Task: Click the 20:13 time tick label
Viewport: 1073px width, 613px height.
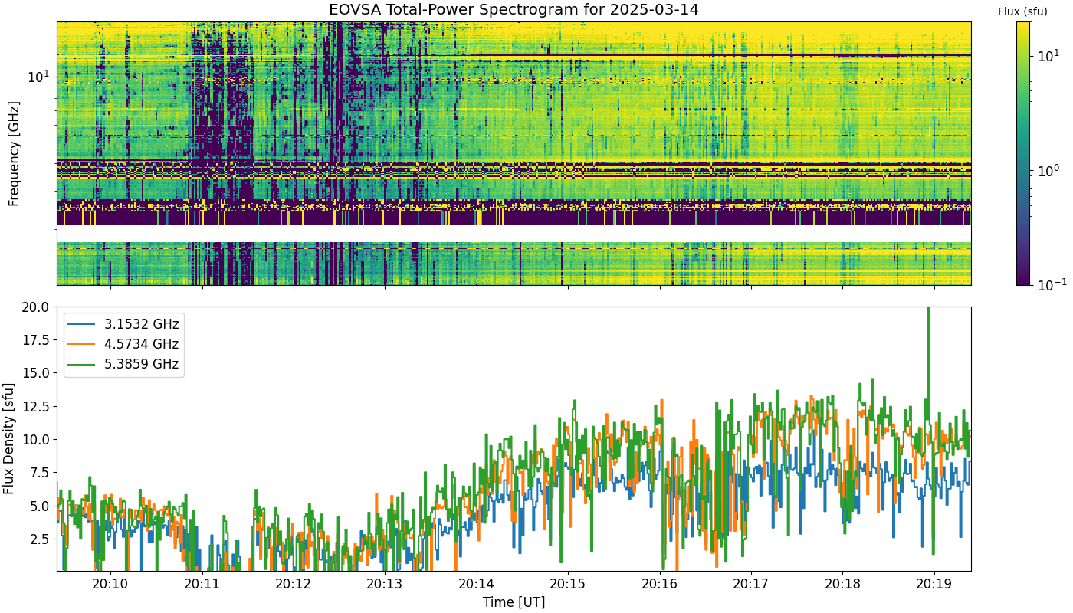Action: coord(385,585)
